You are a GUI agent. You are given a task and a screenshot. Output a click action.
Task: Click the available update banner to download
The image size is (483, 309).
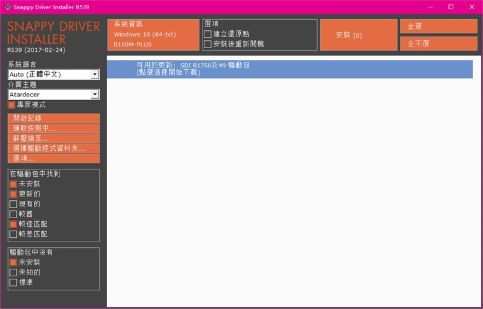(290, 69)
